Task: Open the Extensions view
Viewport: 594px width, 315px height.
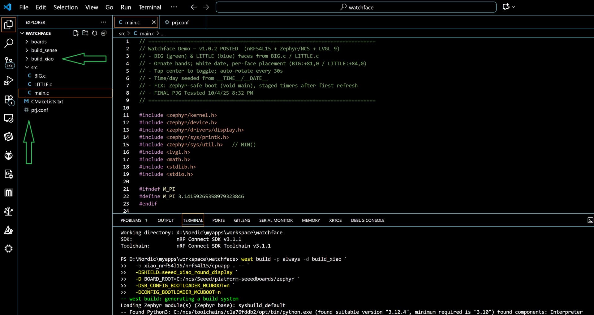Action: click(x=9, y=100)
